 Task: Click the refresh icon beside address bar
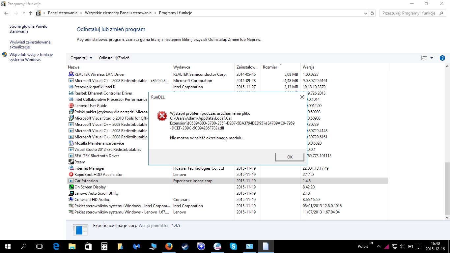pos(373,13)
